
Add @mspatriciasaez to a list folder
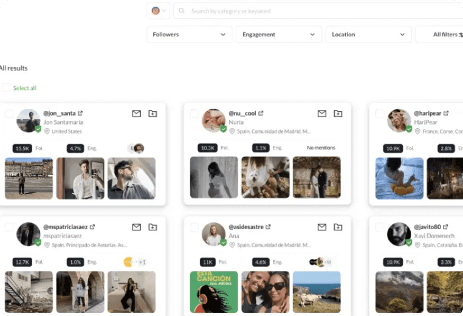click(x=153, y=227)
